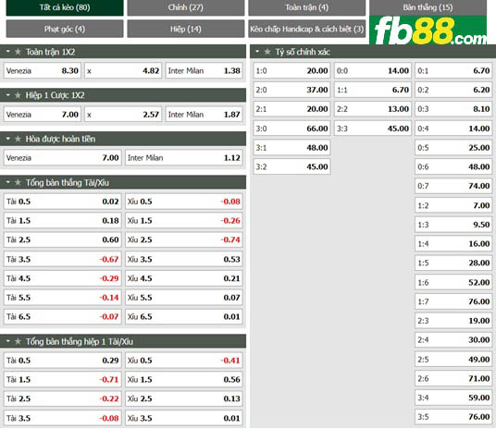This screenshot has height=429, width=496.
Task: Select the Hiệp (14) tab
Action: click(186, 29)
